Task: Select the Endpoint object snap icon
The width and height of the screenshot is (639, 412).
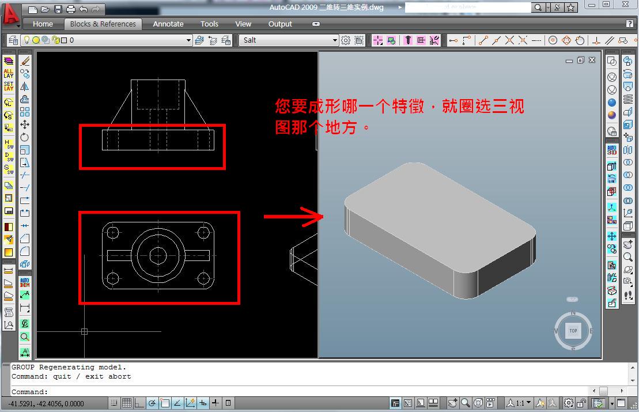Action: point(483,40)
